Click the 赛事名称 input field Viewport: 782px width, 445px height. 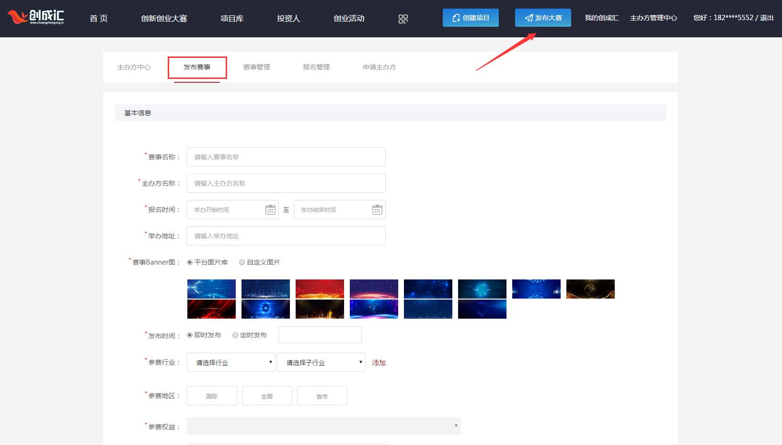coord(286,157)
